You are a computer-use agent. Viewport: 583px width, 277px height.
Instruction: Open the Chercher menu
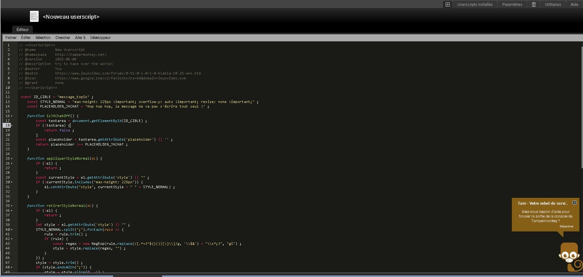63,37
